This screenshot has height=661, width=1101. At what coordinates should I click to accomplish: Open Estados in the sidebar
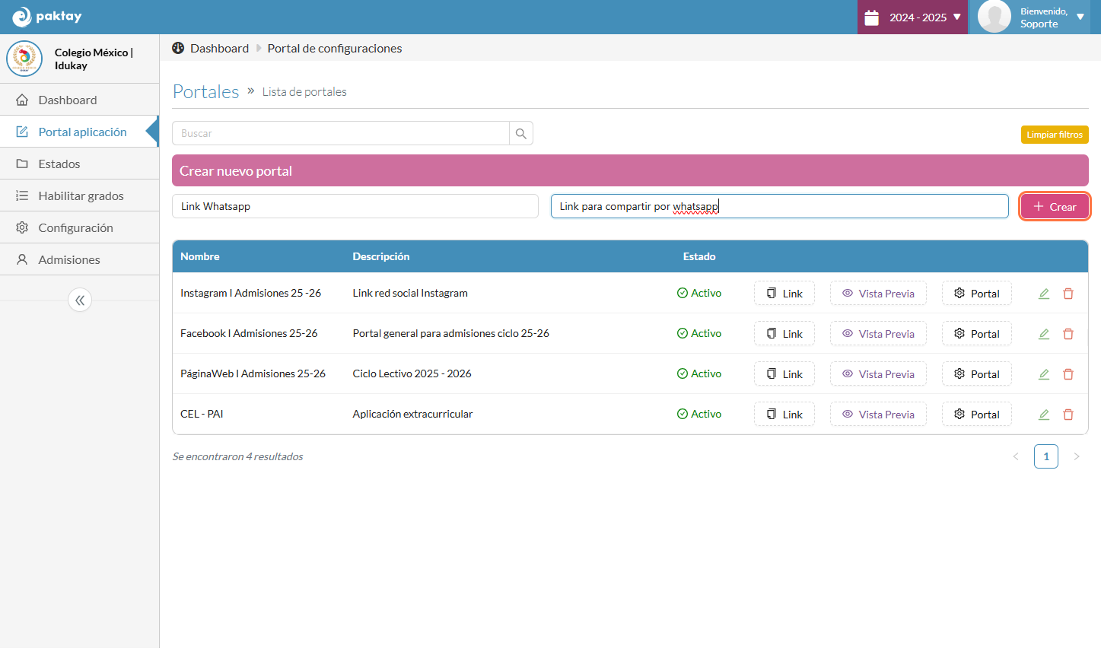(x=79, y=164)
